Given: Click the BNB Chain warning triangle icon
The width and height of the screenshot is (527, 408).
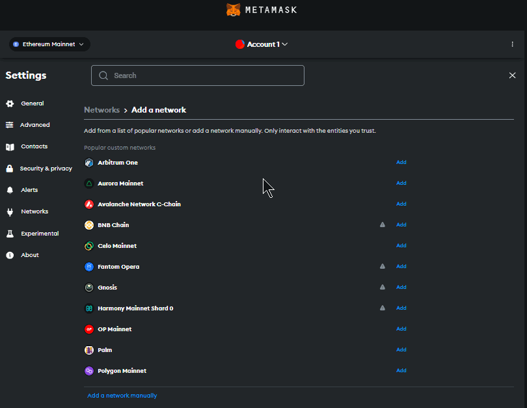Looking at the screenshot, I should pyautogui.click(x=383, y=224).
